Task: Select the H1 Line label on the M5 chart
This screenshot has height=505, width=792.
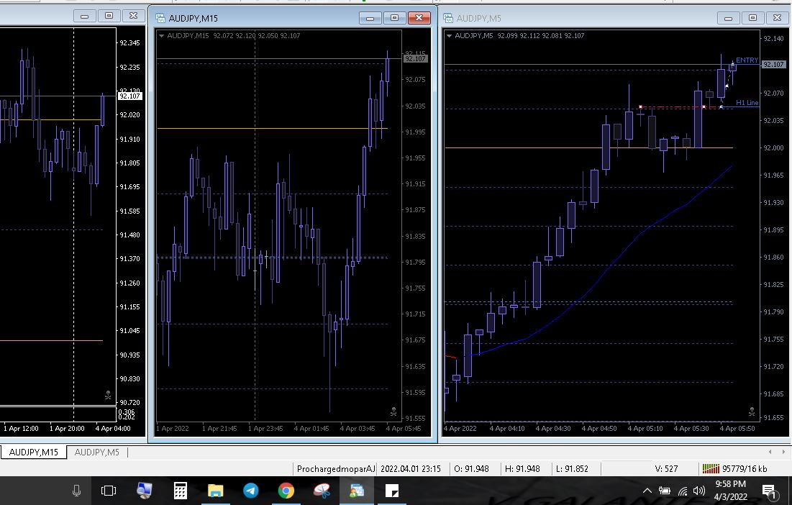Action: click(747, 103)
